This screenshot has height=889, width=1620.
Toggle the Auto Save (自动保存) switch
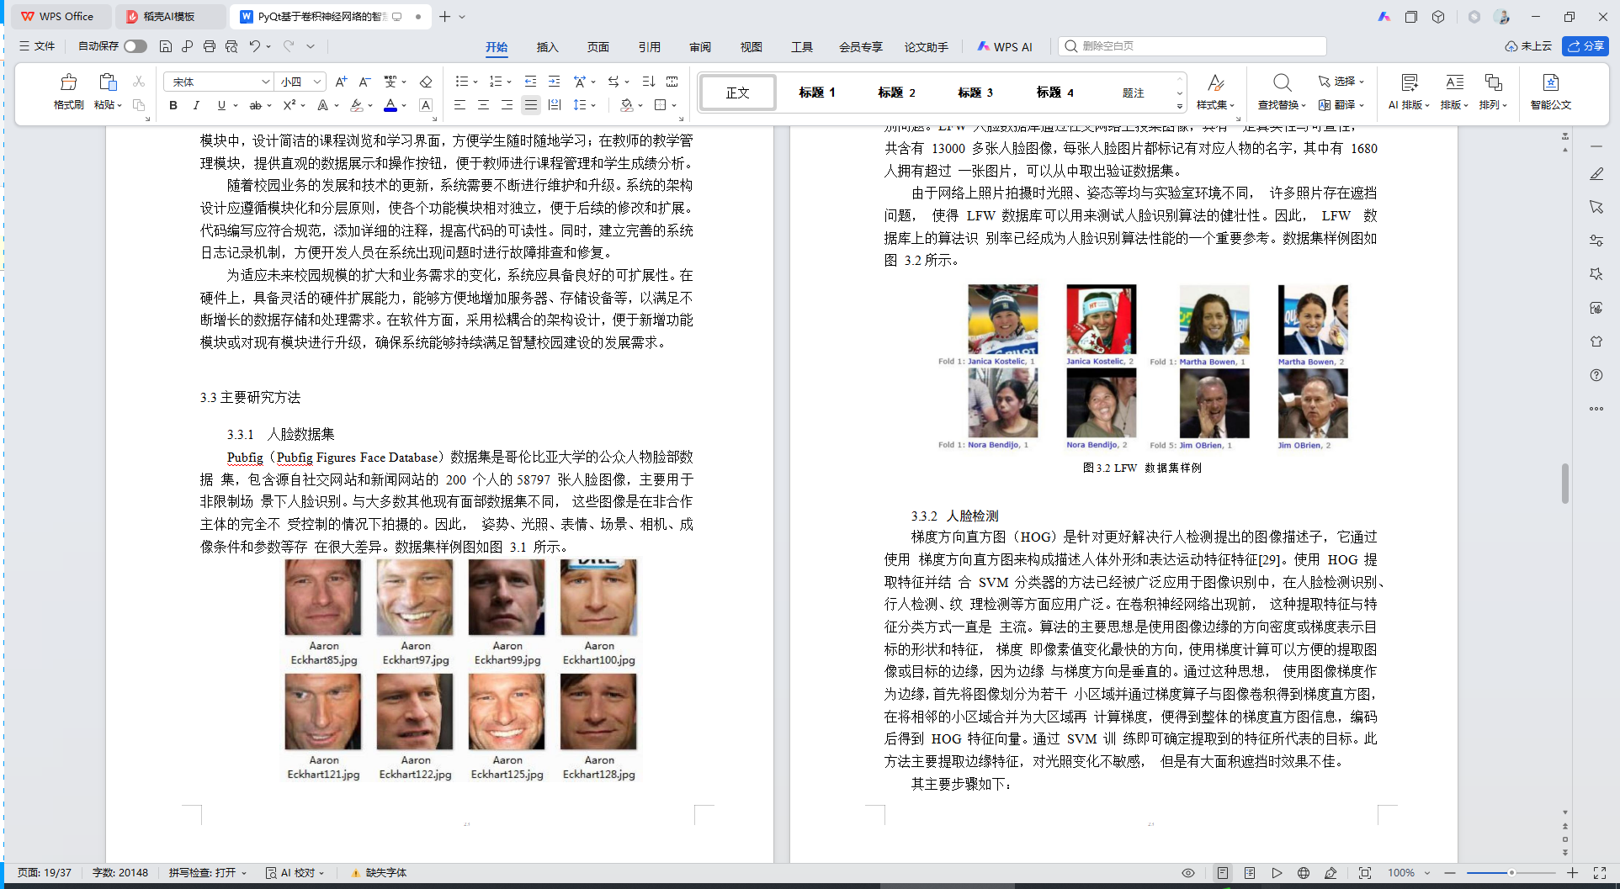click(x=135, y=46)
